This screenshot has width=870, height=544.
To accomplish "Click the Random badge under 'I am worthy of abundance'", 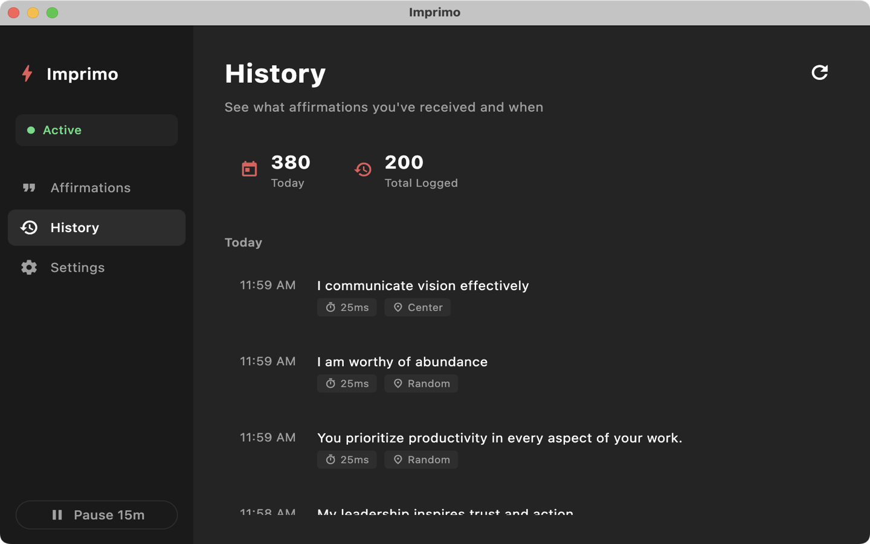I will click(420, 383).
